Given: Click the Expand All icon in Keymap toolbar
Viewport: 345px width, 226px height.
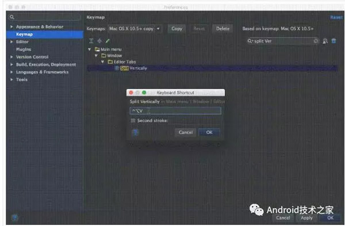Looking at the screenshot, I should point(91,41).
